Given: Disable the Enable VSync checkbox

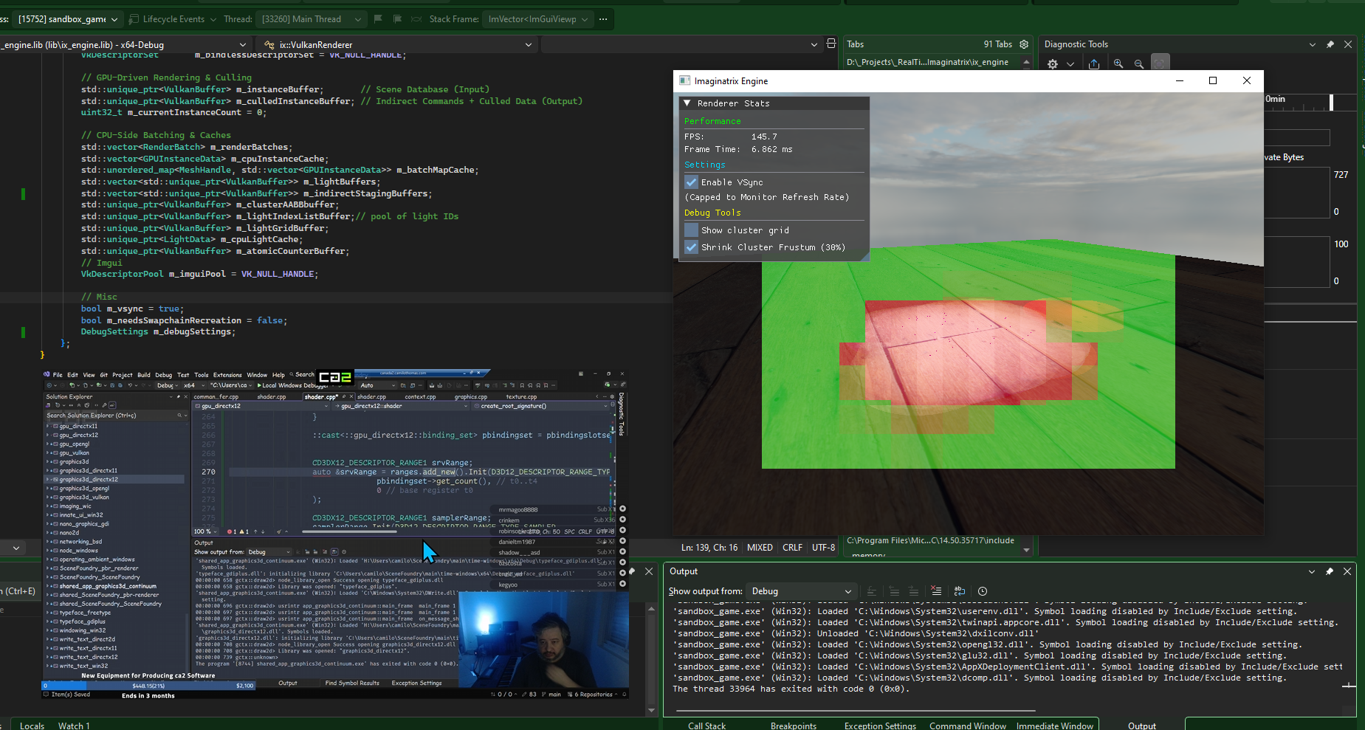Looking at the screenshot, I should tap(692, 182).
